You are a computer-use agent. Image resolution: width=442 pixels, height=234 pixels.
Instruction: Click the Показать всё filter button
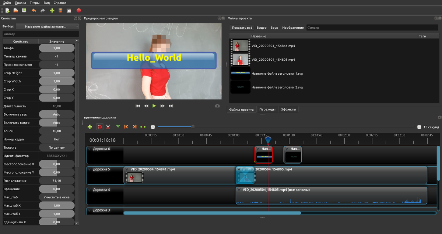(242, 28)
